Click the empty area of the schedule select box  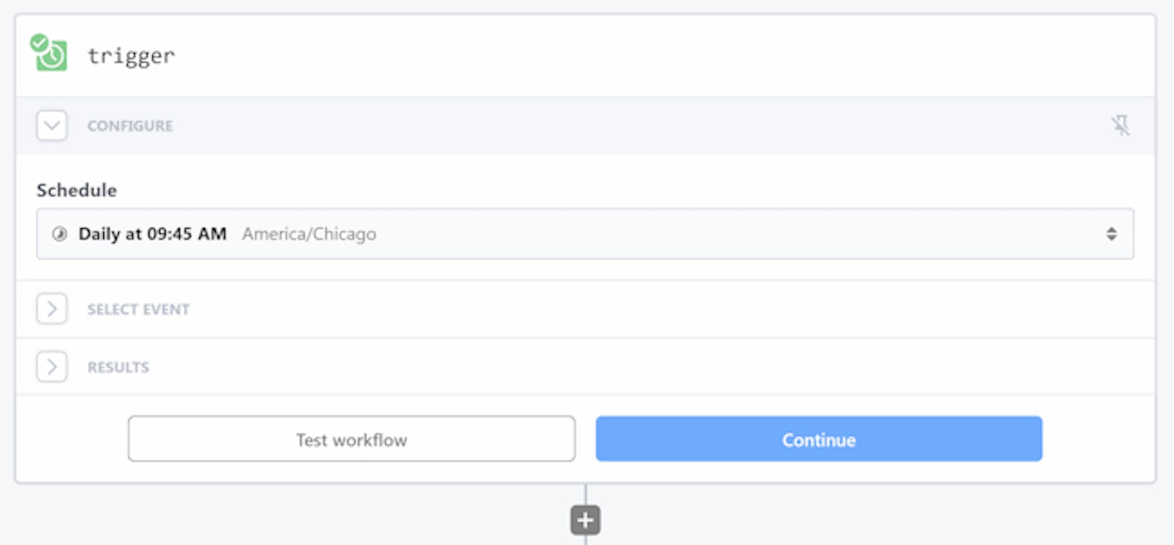(x=734, y=234)
